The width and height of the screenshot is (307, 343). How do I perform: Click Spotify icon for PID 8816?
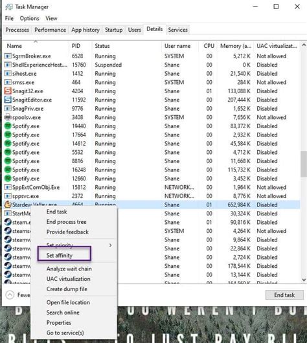tap(8, 161)
